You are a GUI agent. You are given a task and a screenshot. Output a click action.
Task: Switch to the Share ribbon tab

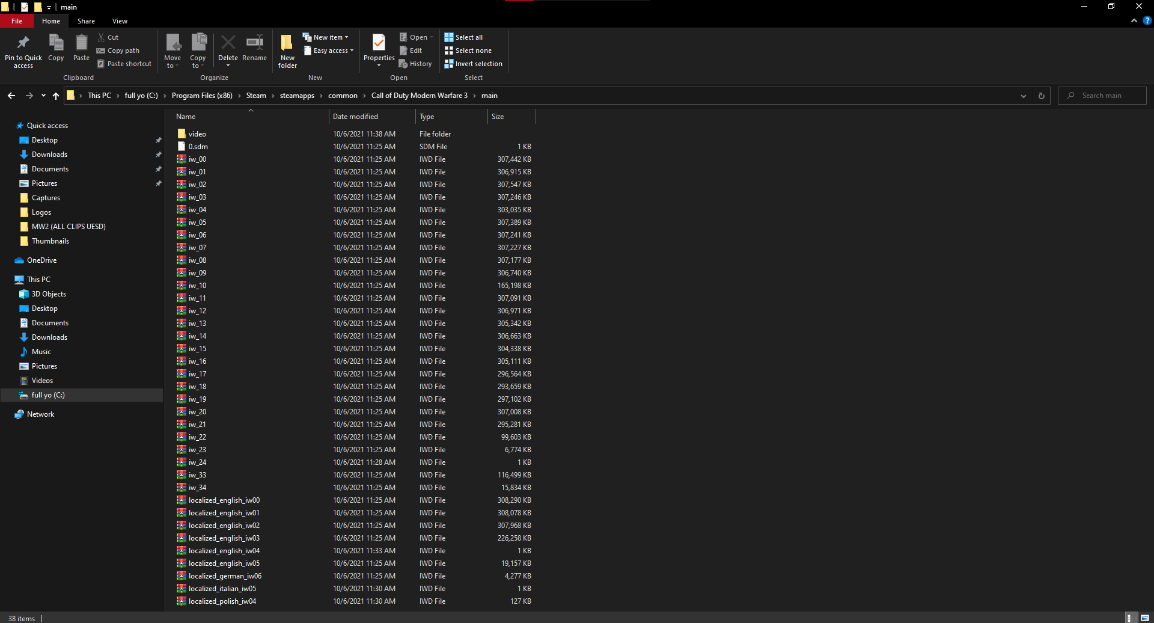tap(86, 21)
